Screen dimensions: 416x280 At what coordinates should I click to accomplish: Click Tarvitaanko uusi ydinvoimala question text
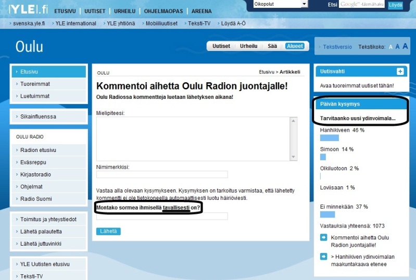click(x=358, y=118)
